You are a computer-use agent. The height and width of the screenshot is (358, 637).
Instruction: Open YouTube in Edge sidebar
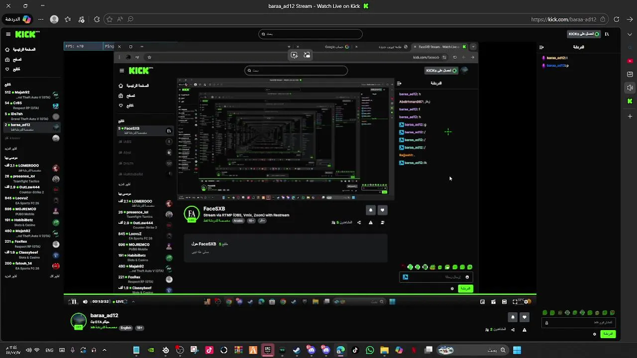pyautogui.click(x=630, y=61)
